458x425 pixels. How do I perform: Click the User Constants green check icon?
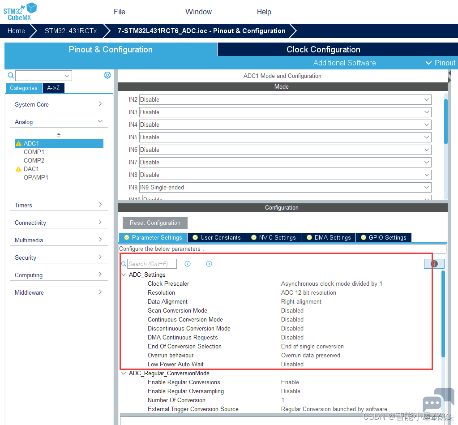(x=195, y=237)
